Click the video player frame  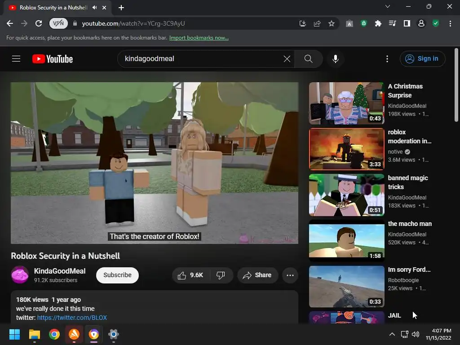155,163
